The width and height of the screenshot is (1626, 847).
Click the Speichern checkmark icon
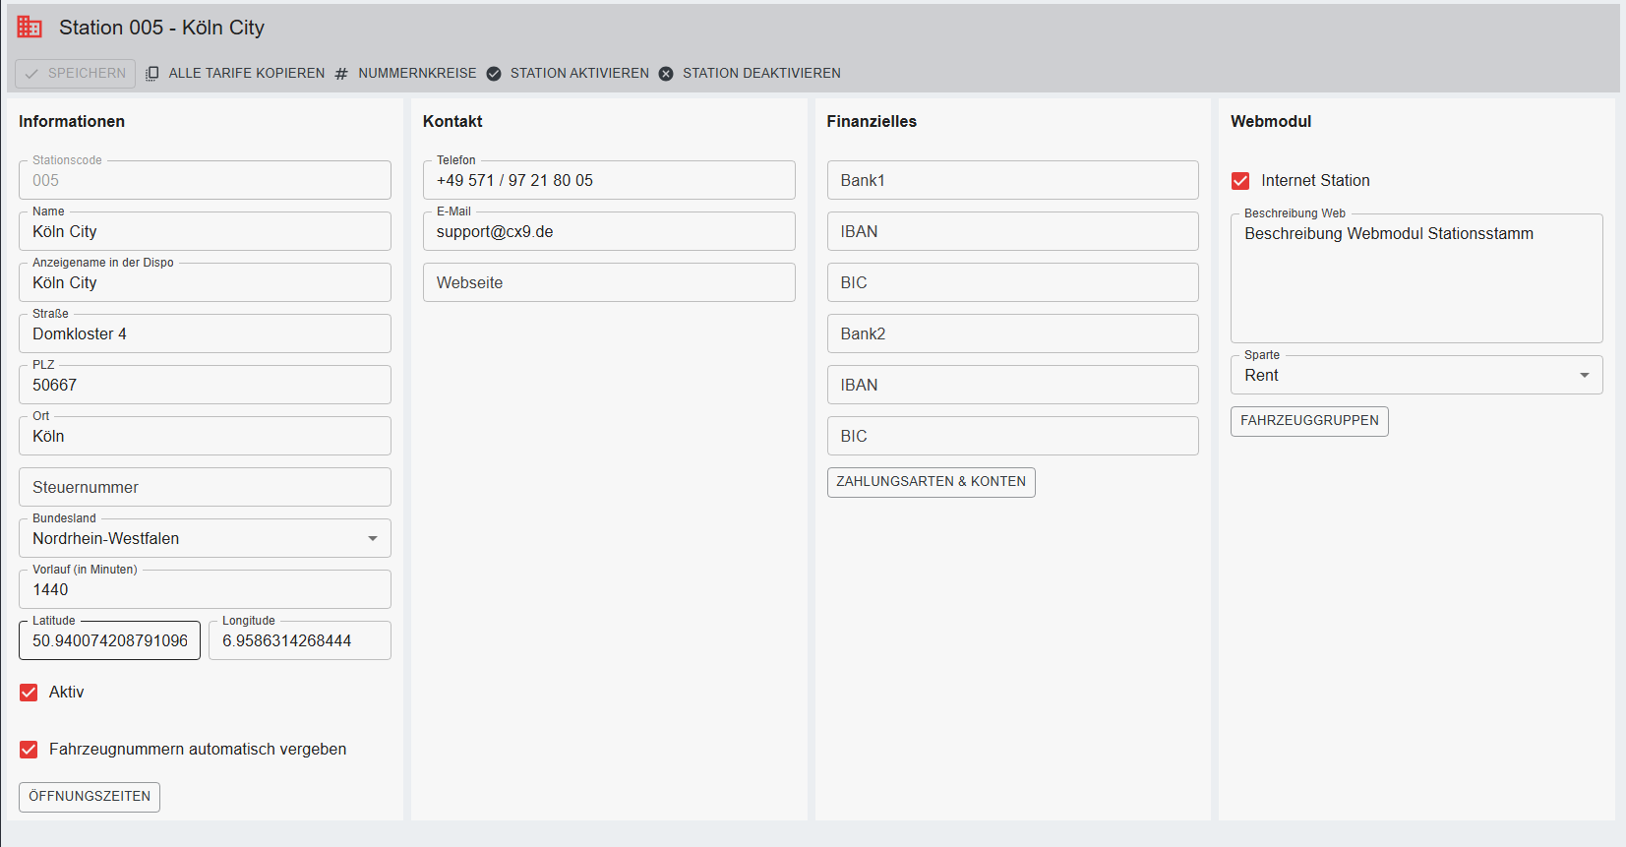tap(31, 74)
